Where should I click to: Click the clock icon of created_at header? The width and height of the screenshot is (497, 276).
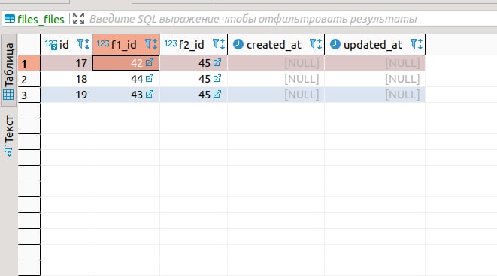tap(238, 44)
